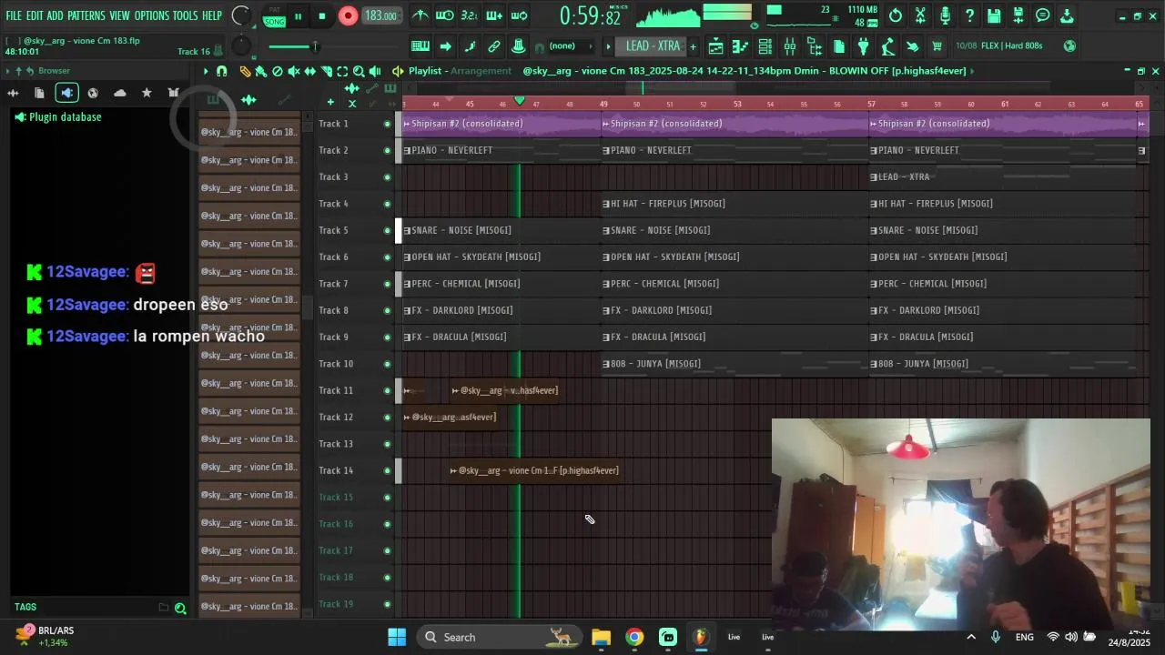Pick the zoom tool in Playlist toolbar

(x=359, y=71)
